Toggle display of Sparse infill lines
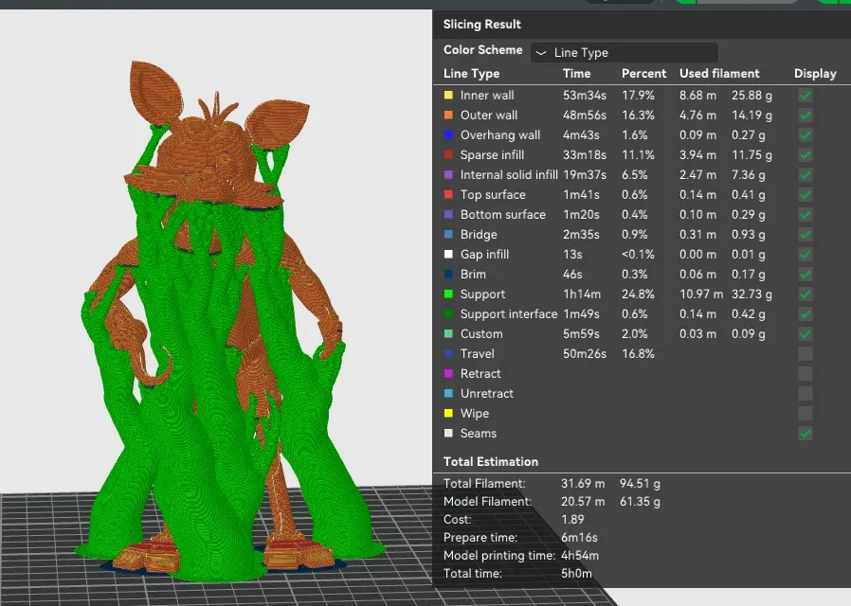Image resolution: width=851 pixels, height=606 pixels. coord(806,155)
